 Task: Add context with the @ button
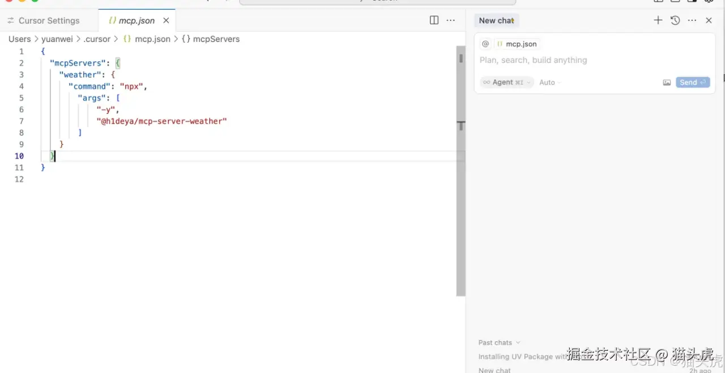485,44
